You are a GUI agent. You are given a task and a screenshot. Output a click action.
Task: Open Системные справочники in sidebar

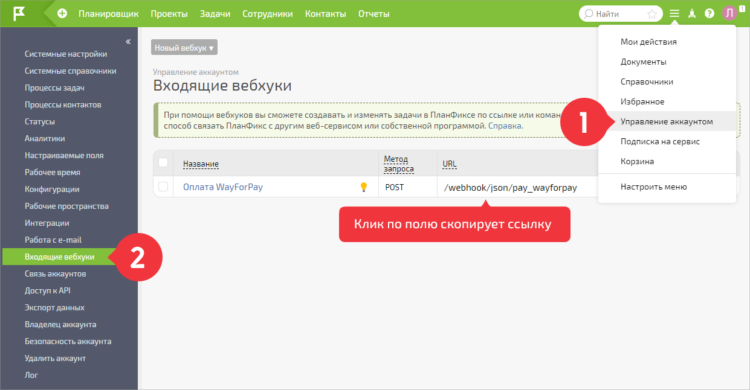[x=71, y=71]
